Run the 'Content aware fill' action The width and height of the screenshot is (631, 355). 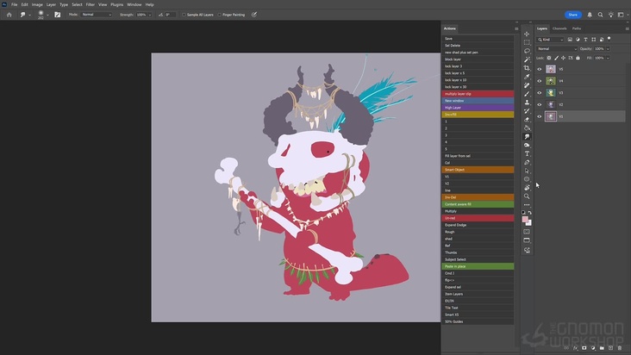[478, 204]
